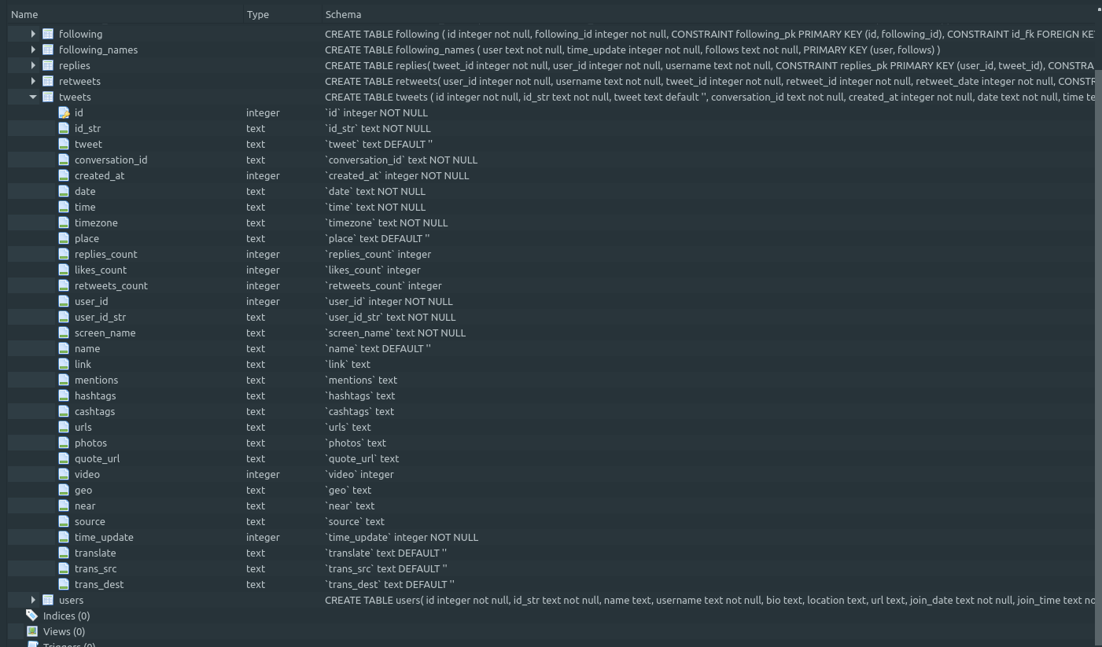Click the Triggers icon at the bottom
Image resolution: width=1102 pixels, height=647 pixels.
click(x=32, y=644)
